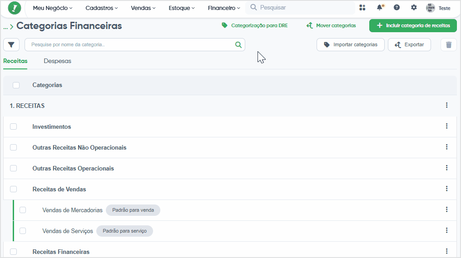Switch to the Receitas tab
The image size is (461, 258).
[15, 61]
